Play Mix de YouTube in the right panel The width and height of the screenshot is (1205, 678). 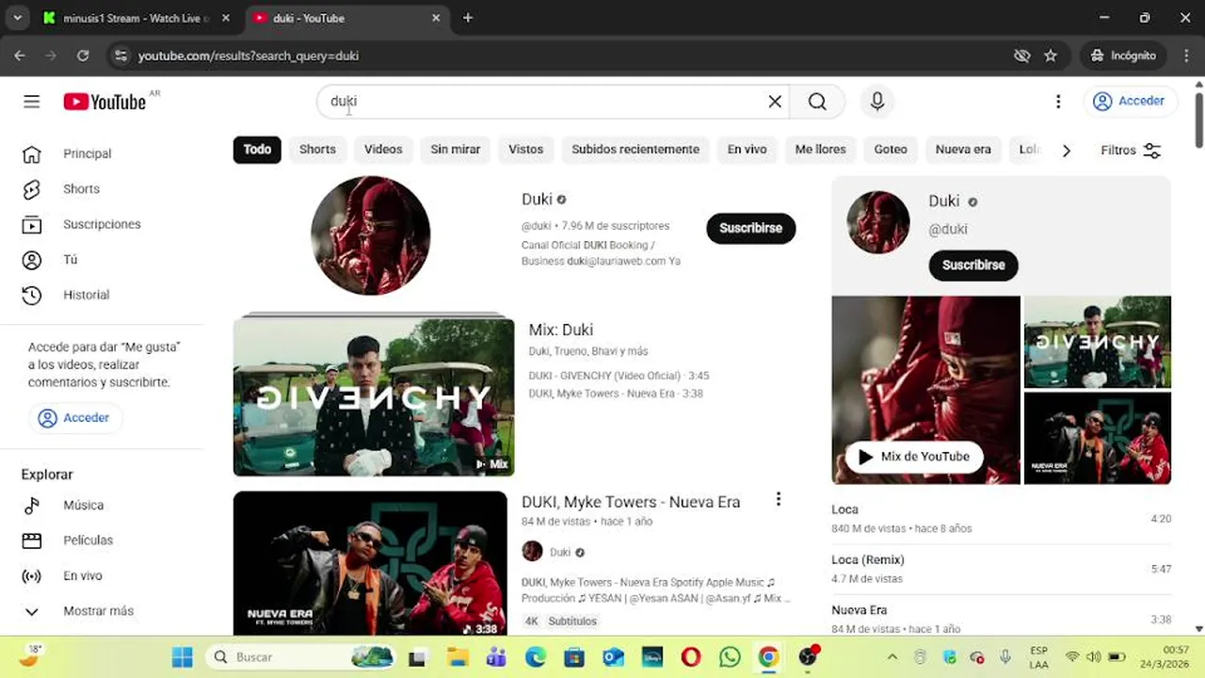(914, 457)
